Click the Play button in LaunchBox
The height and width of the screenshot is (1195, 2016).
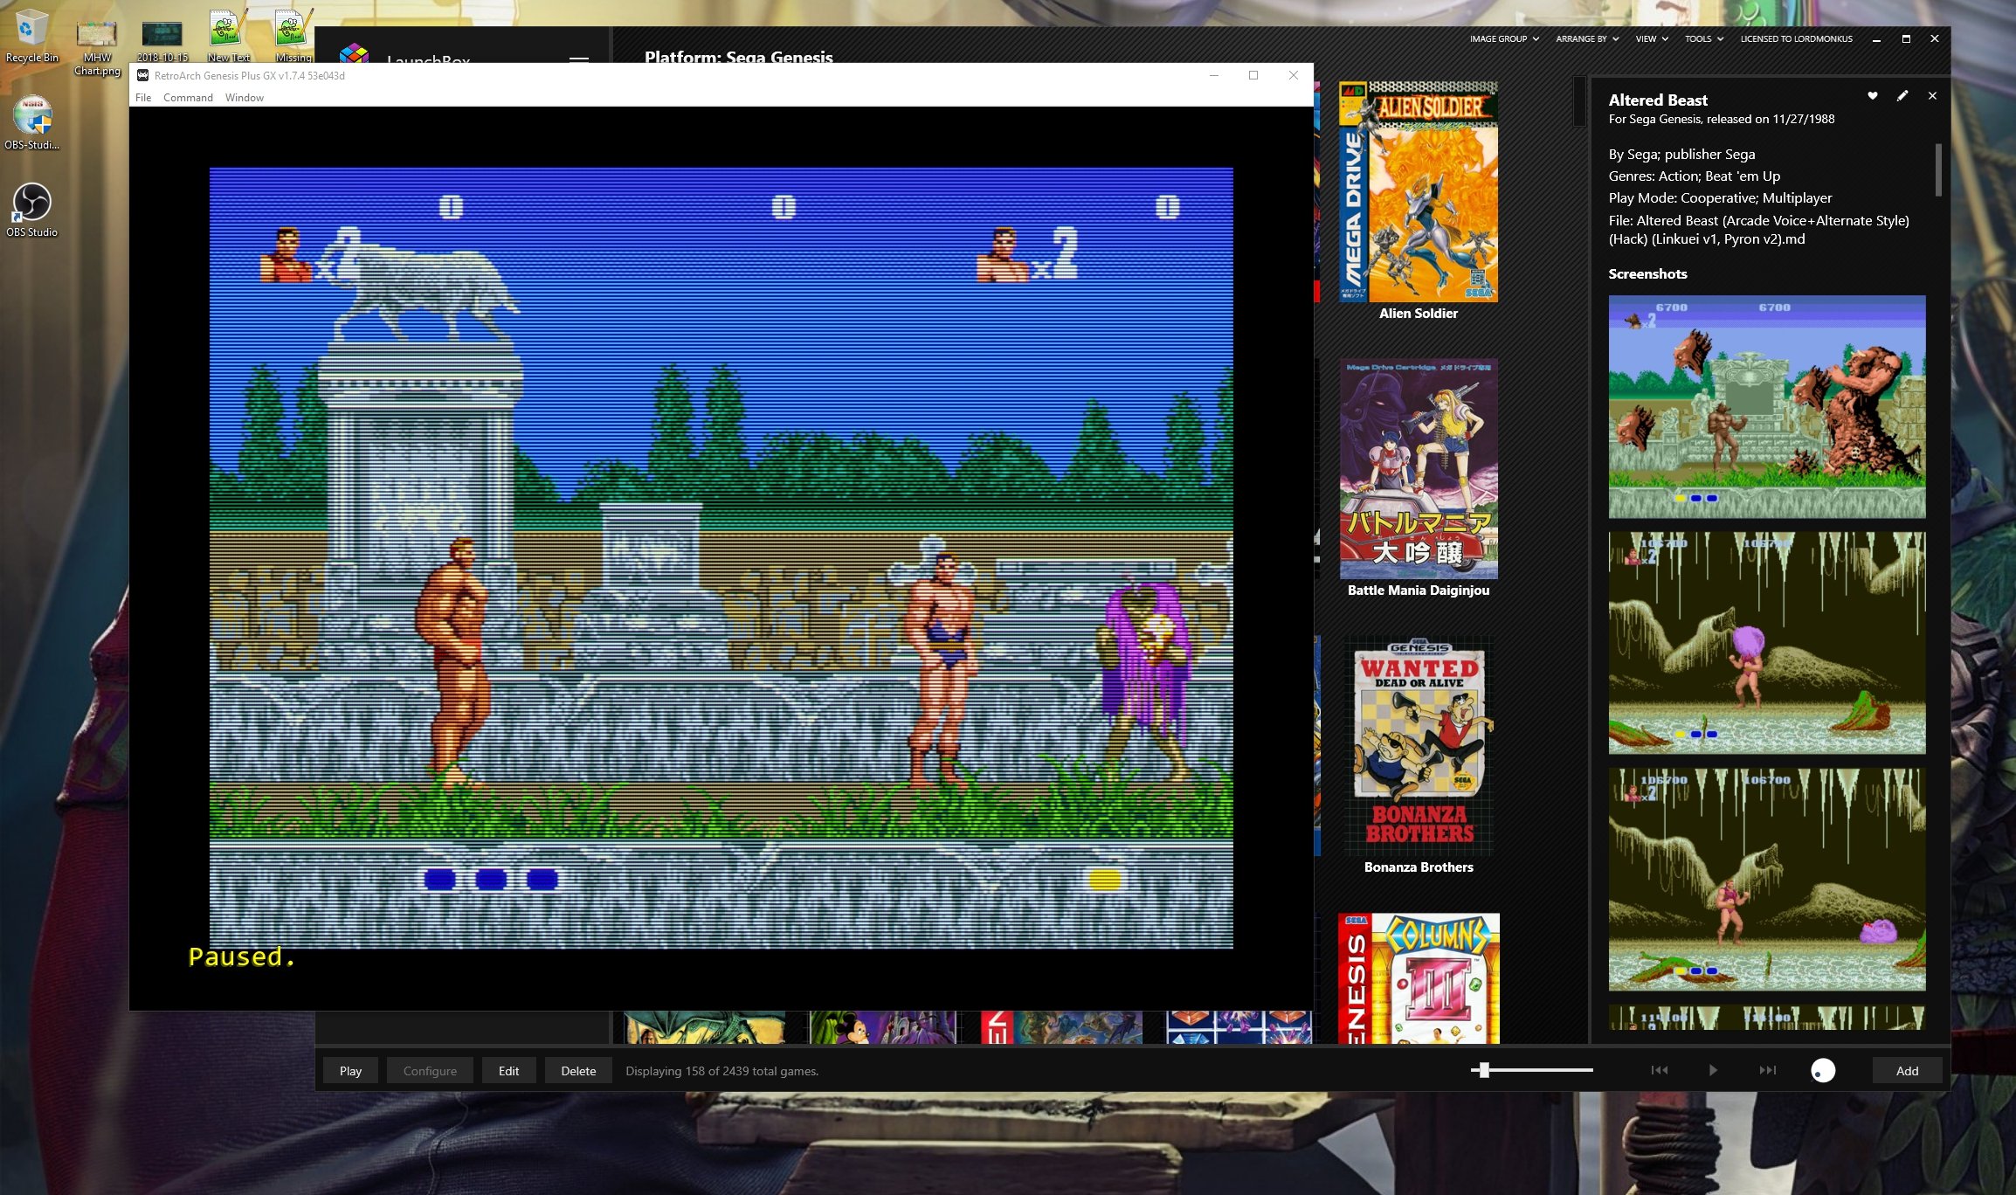(x=350, y=1071)
